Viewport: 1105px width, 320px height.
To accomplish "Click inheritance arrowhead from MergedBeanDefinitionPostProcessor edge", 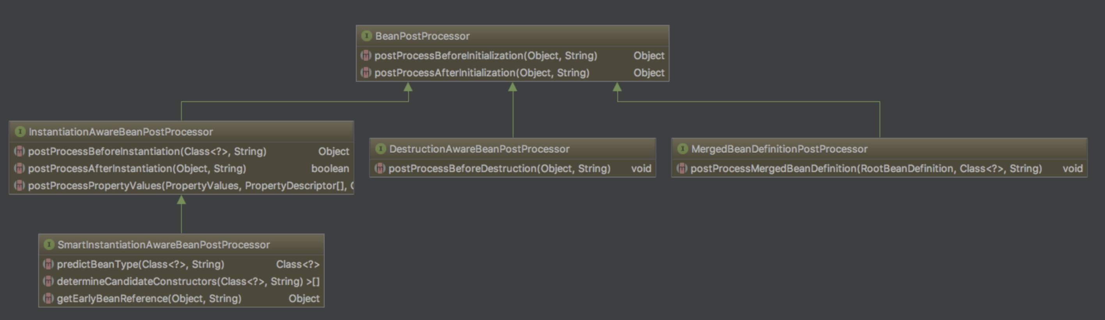I will (x=617, y=87).
